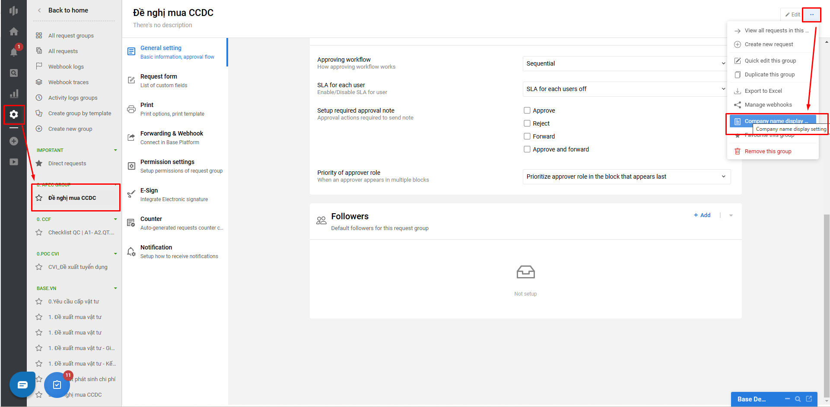Open the video play icon in left rail
Viewport: 830px width, 407px height.
pos(14,162)
